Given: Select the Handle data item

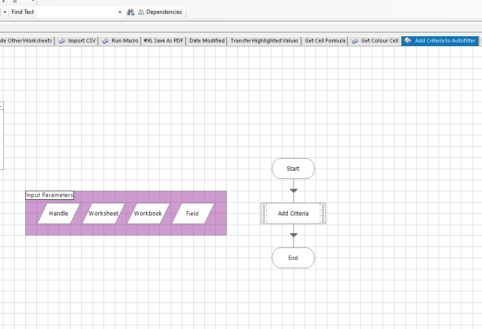Looking at the screenshot, I should [x=58, y=214].
